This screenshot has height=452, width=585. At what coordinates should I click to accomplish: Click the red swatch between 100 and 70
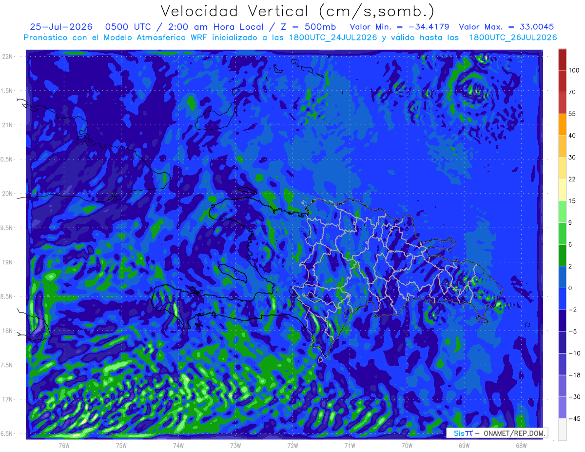click(x=562, y=81)
